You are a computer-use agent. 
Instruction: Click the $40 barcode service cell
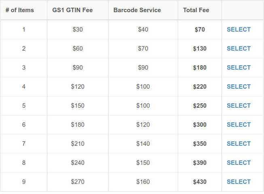(x=143, y=30)
